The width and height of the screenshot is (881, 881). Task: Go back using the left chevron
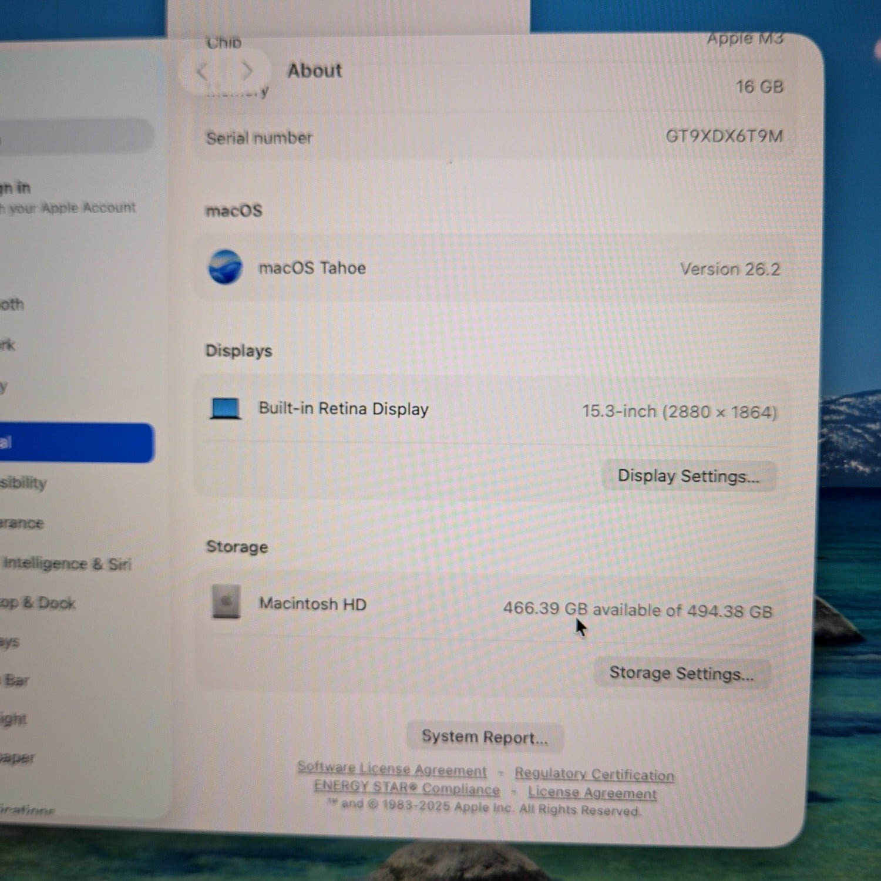click(203, 72)
